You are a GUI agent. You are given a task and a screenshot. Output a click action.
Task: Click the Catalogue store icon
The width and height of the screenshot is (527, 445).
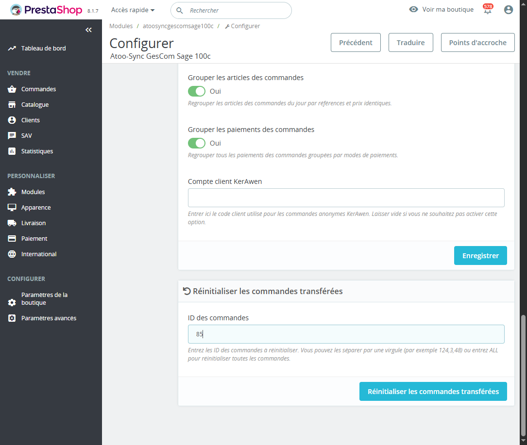(12, 105)
